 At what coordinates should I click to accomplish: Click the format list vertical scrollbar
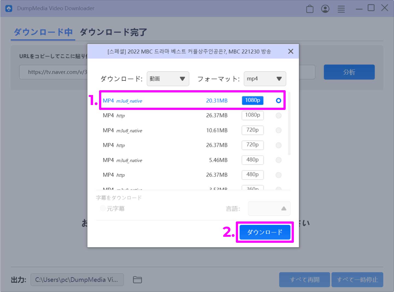tap(289, 124)
